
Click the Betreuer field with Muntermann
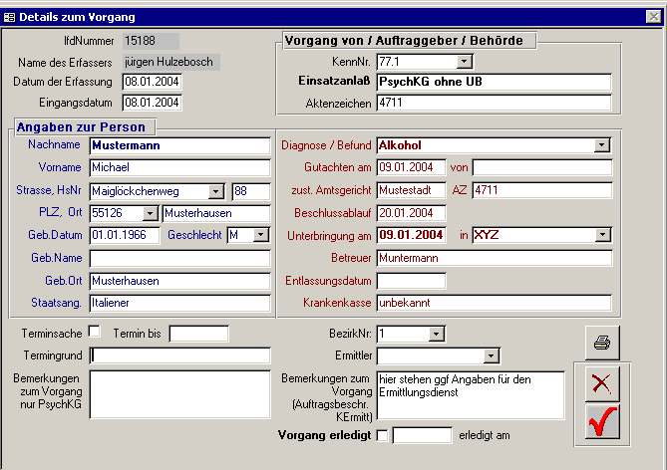click(x=495, y=258)
